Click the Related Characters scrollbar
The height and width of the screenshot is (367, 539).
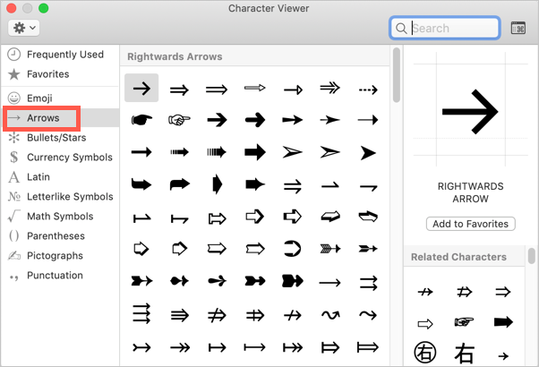pyautogui.click(x=532, y=256)
